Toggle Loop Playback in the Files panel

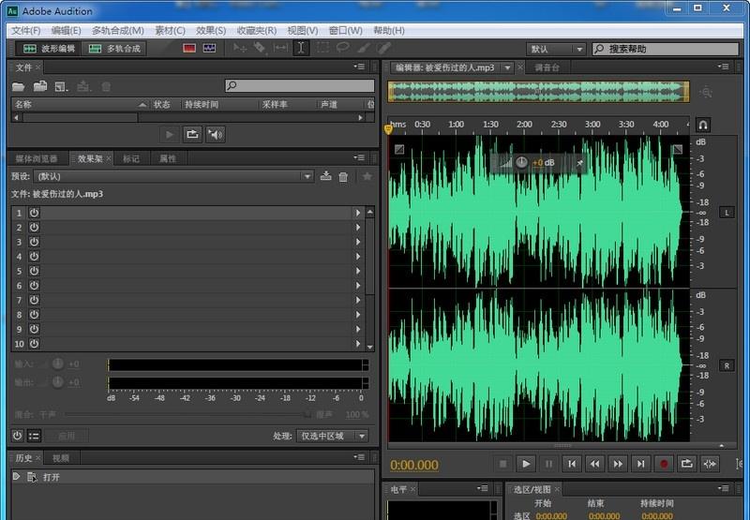tap(192, 135)
